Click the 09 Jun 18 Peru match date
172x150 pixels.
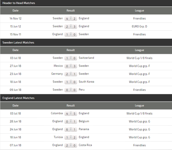[15, 90]
